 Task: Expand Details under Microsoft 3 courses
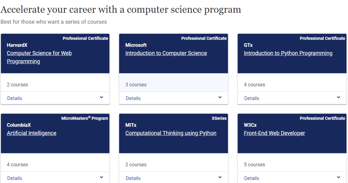pyautogui.click(x=133, y=98)
